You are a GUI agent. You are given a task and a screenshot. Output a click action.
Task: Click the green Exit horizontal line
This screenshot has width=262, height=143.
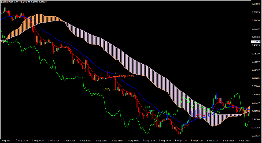tap(152, 111)
